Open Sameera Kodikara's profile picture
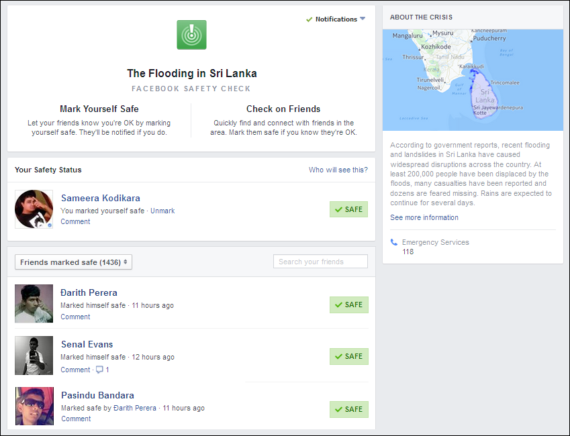 tap(34, 209)
